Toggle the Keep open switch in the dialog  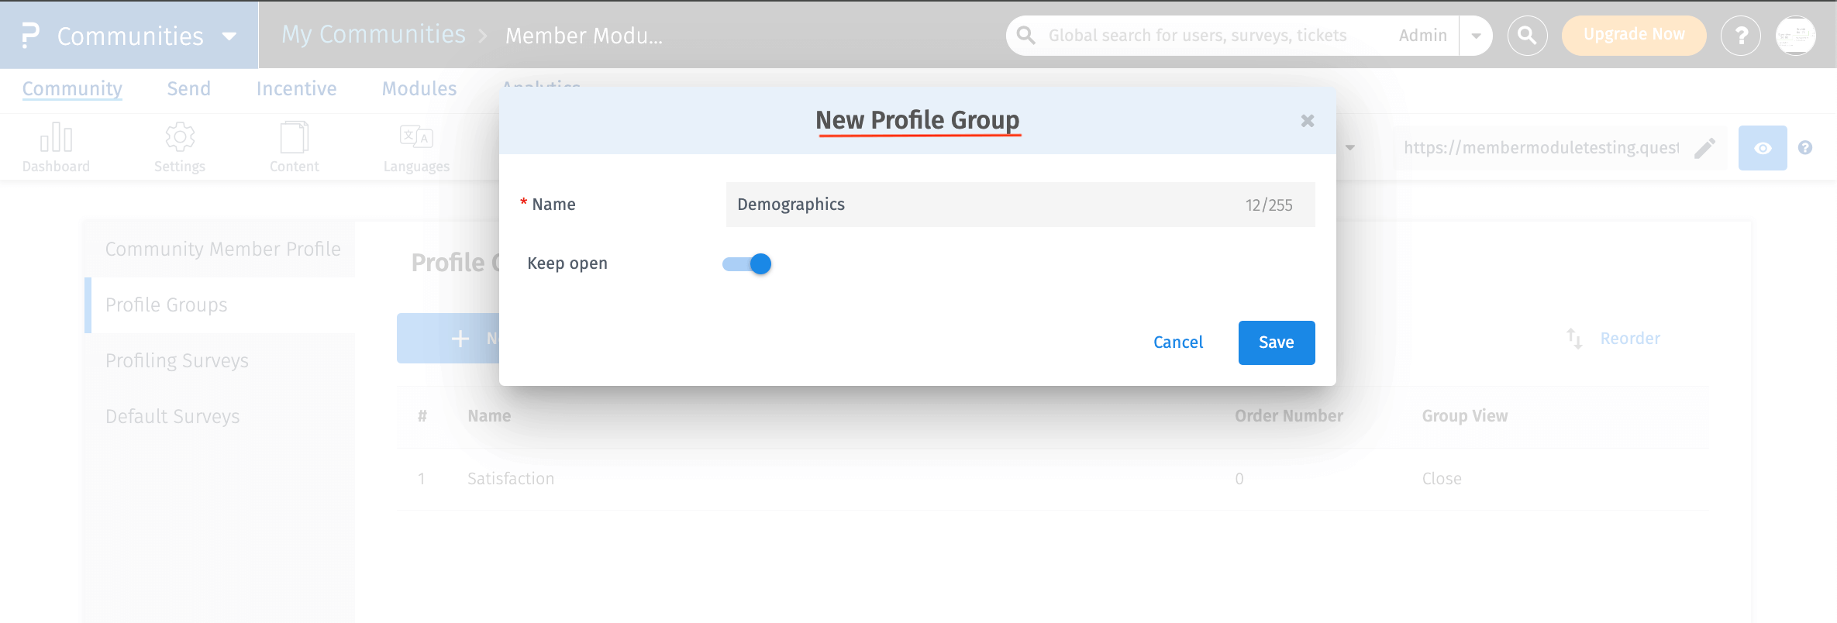click(x=745, y=263)
